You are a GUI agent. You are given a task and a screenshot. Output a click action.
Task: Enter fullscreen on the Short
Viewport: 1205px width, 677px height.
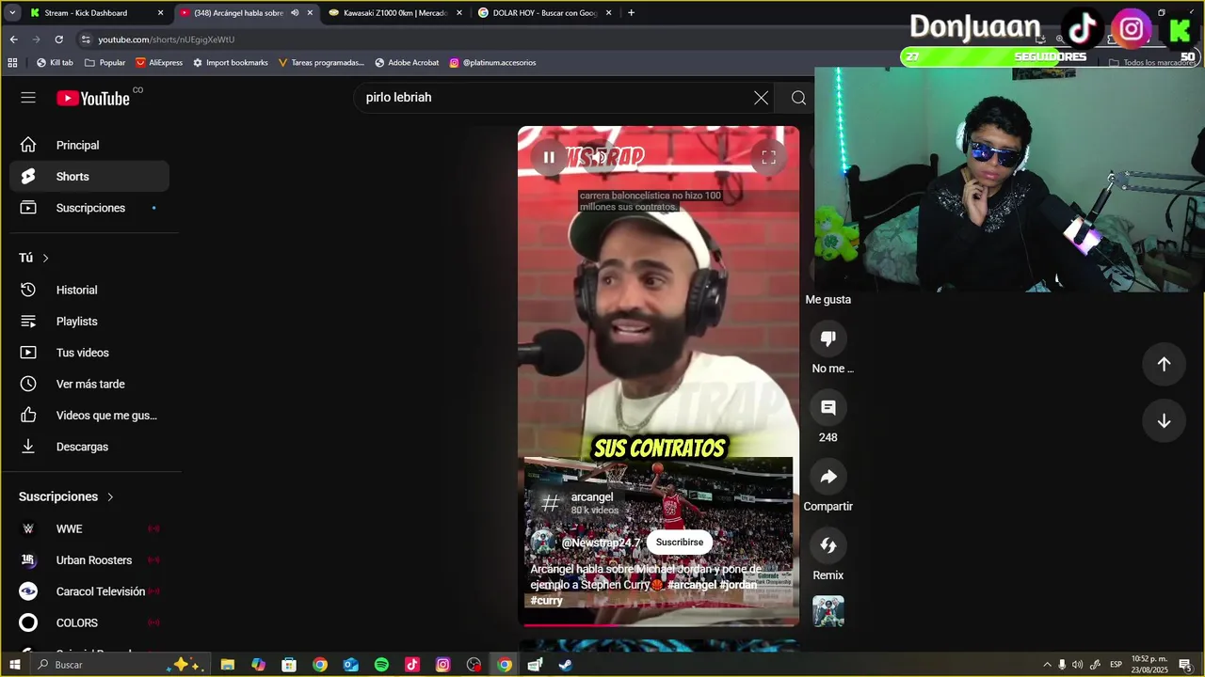coord(768,157)
